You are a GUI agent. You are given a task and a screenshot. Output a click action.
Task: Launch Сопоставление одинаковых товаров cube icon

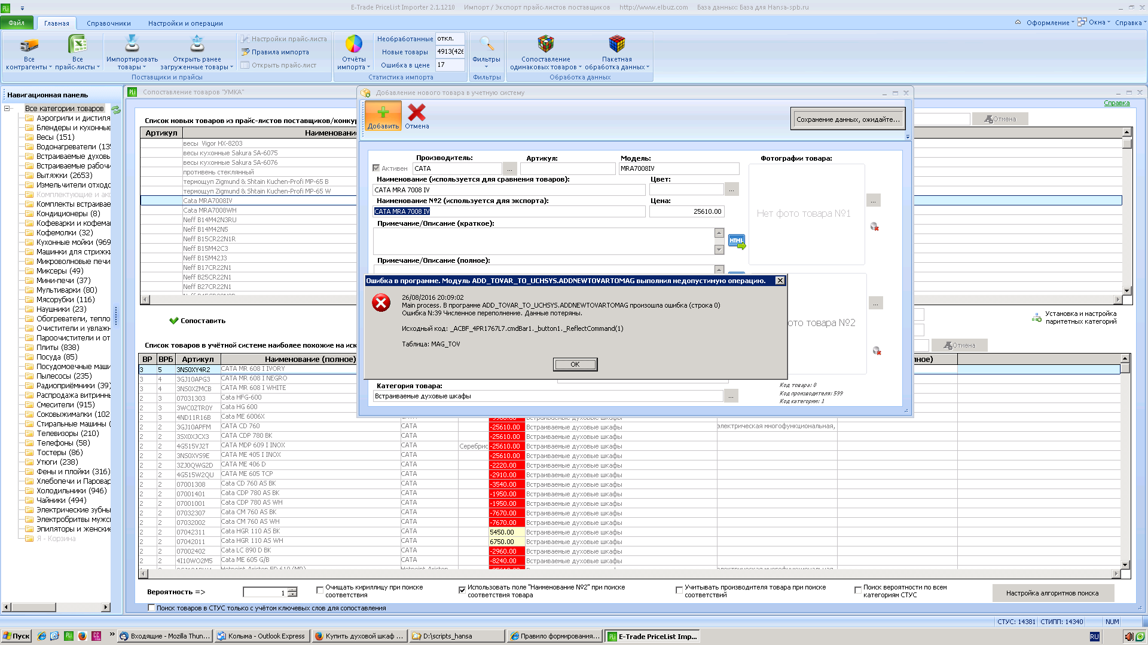coord(546,44)
